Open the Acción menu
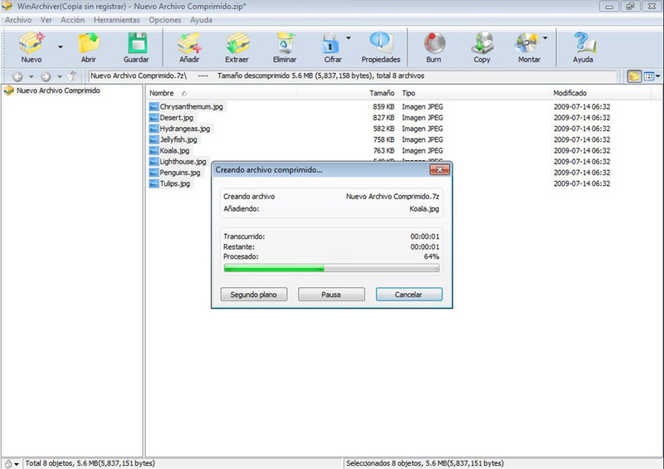 (72, 20)
